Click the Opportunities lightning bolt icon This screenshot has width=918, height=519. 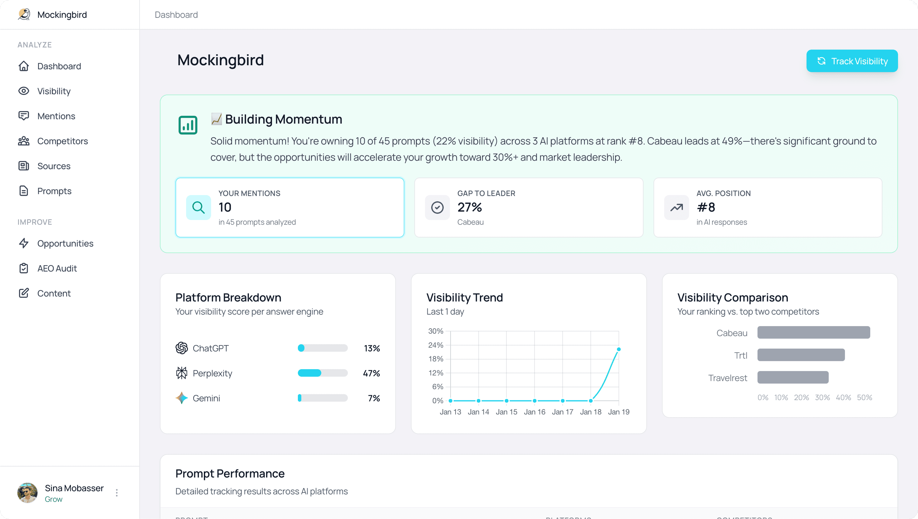(23, 243)
